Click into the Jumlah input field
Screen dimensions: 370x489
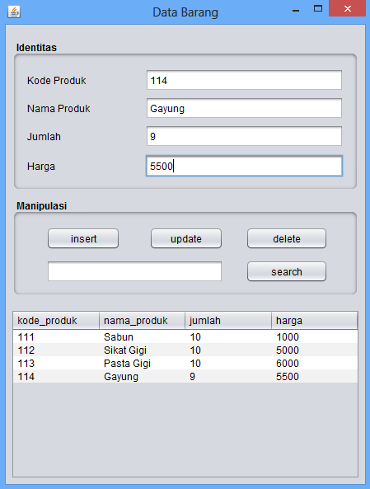244,136
